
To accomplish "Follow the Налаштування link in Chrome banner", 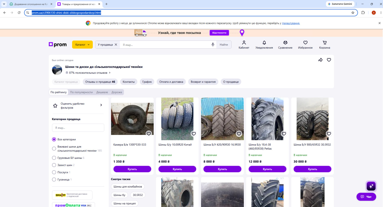I will (x=291, y=23).
